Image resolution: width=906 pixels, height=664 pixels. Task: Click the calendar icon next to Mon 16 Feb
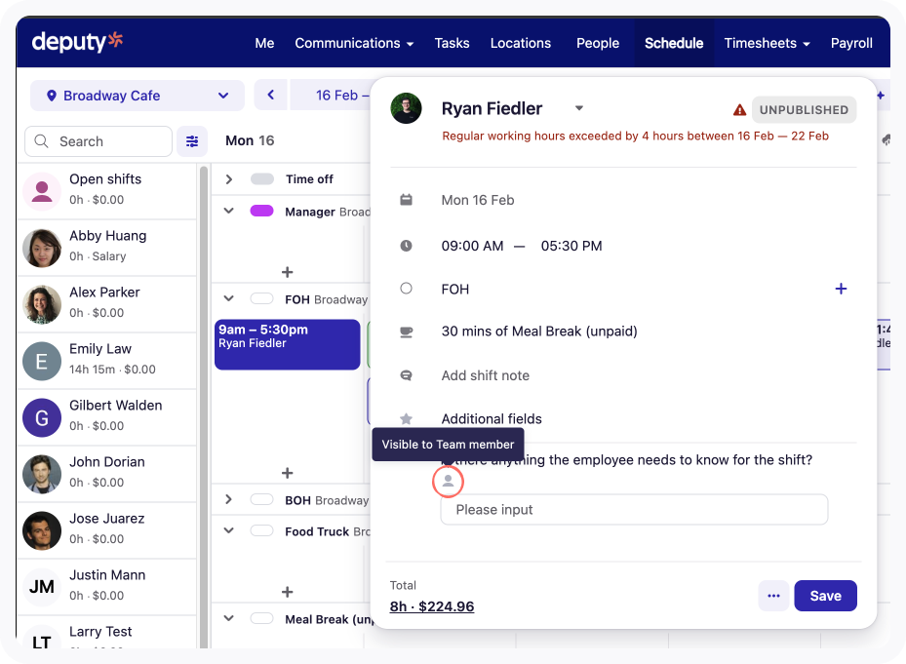click(407, 200)
